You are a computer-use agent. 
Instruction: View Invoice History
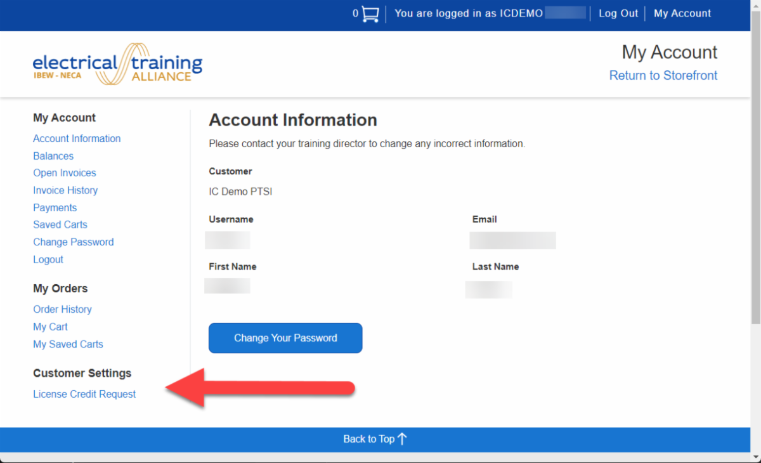click(x=65, y=190)
